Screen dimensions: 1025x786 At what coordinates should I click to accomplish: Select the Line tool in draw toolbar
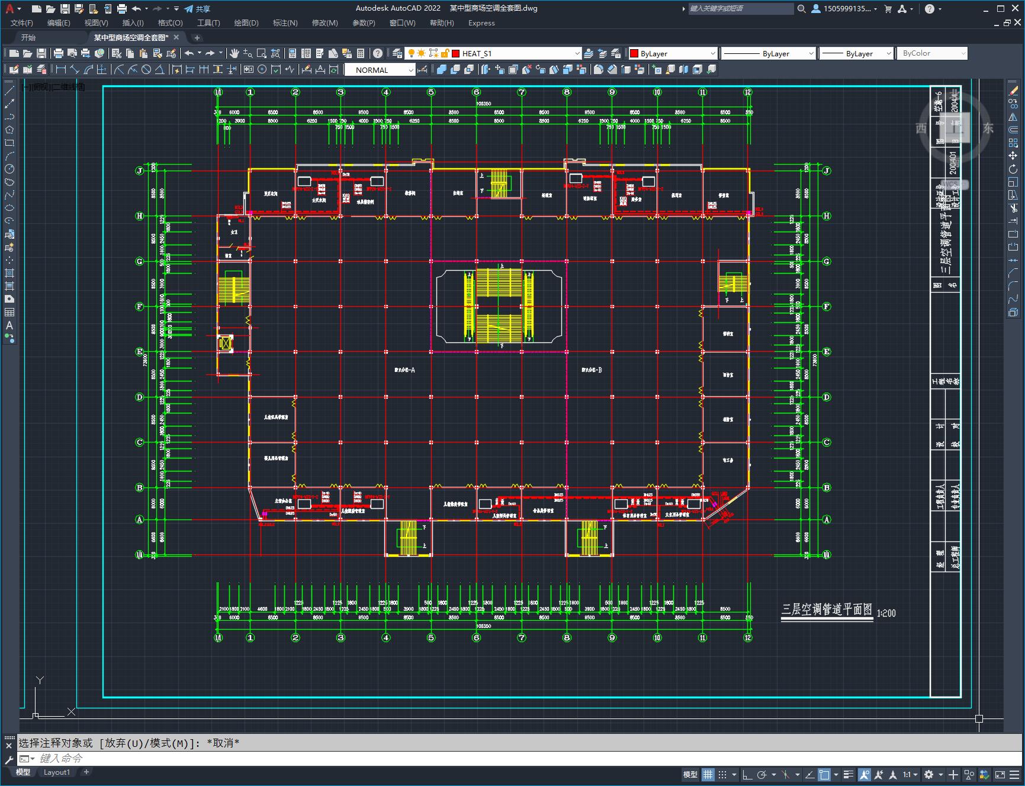point(9,91)
